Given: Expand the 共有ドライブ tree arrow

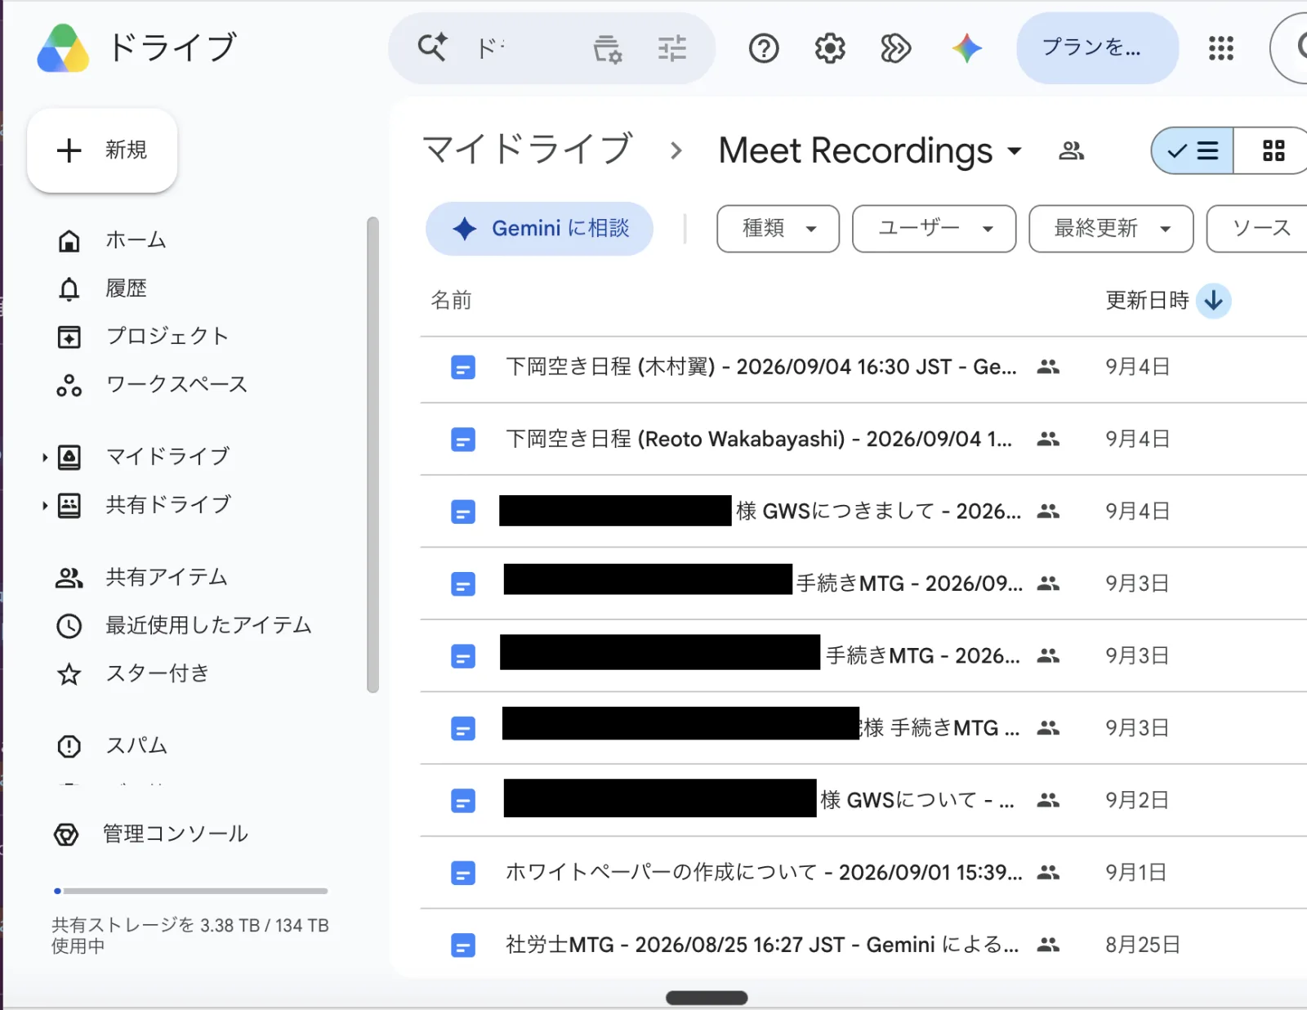Looking at the screenshot, I should [x=45, y=506].
